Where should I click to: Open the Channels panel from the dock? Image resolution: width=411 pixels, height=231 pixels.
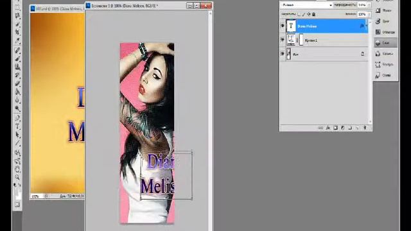tap(385, 54)
